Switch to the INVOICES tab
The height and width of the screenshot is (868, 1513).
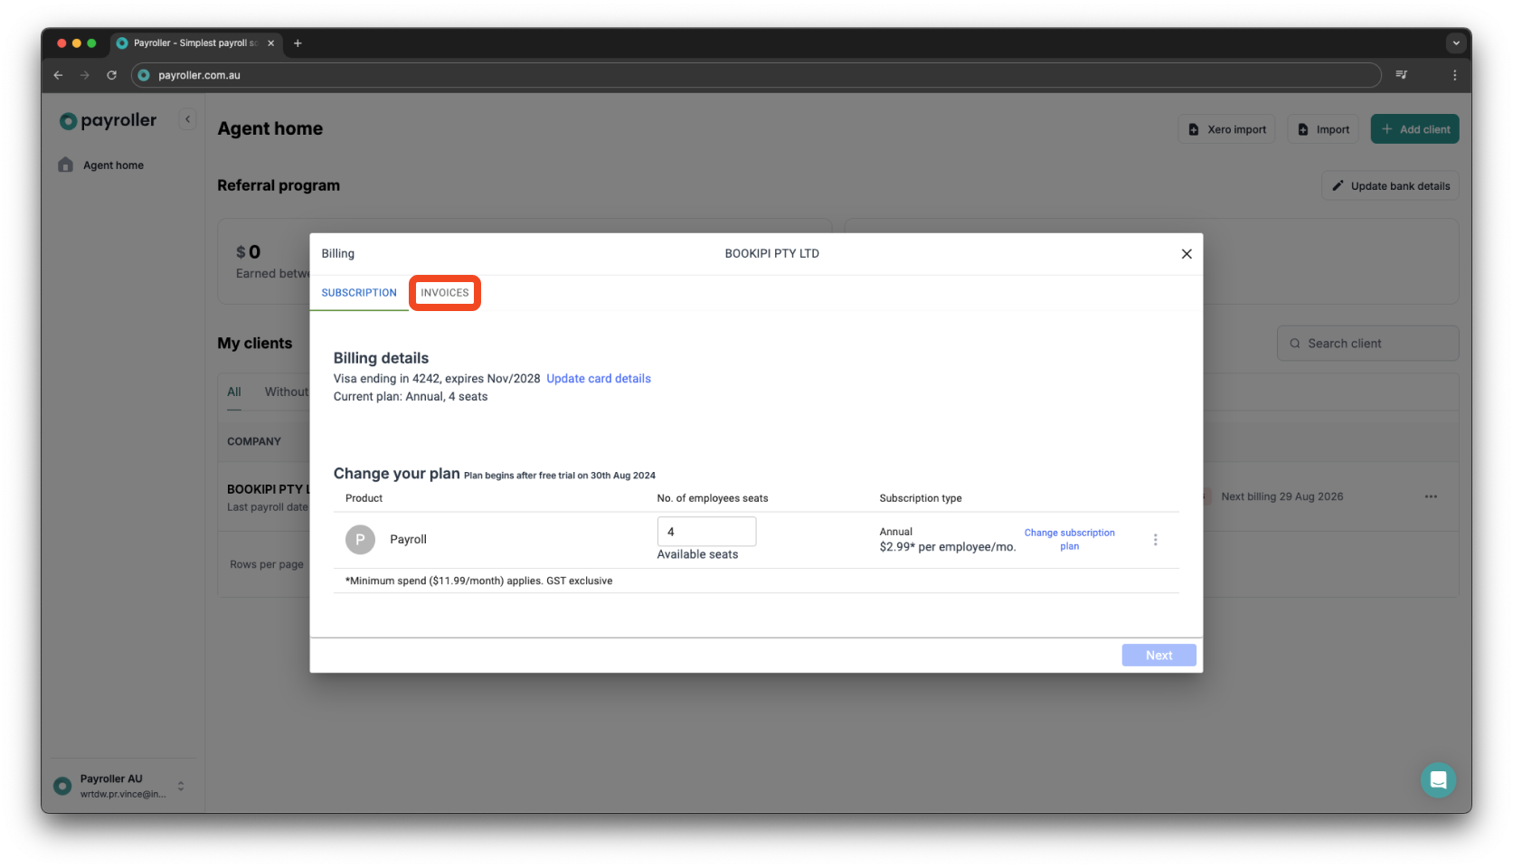(445, 292)
